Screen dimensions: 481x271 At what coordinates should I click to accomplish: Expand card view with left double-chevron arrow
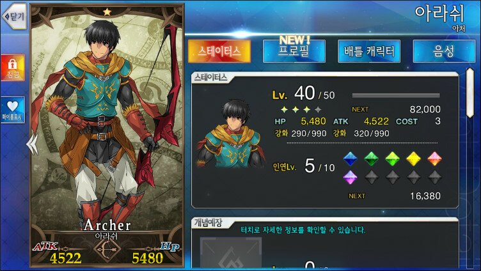[32, 144]
